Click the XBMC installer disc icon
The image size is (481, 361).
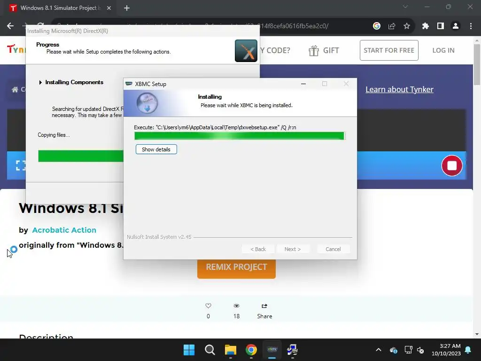coord(147,103)
